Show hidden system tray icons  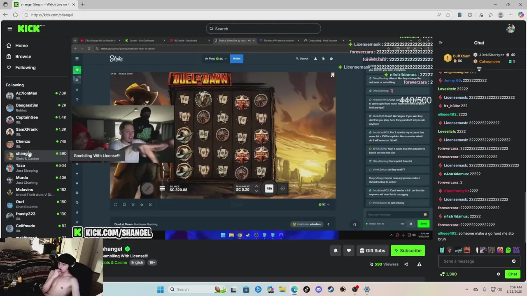[466, 289]
